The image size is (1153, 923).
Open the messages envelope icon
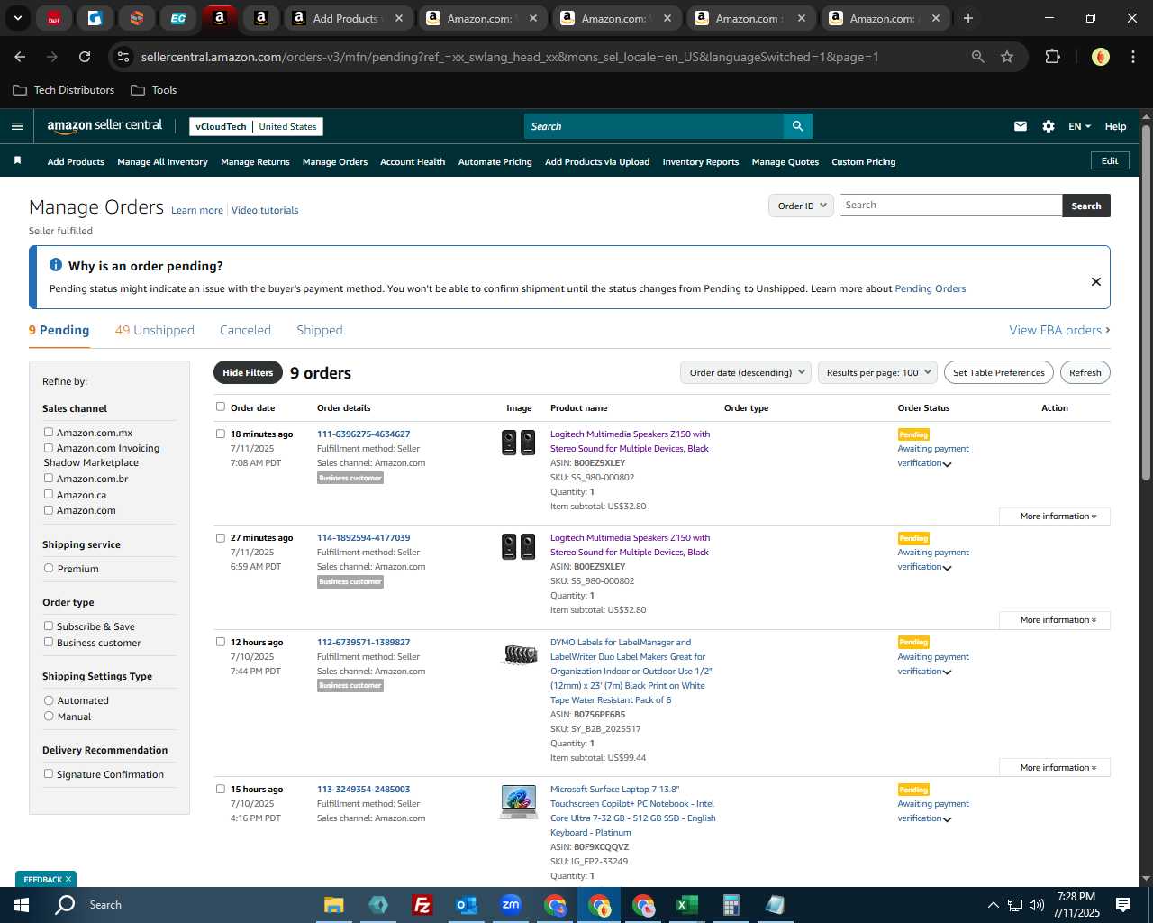(x=1020, y=126)
